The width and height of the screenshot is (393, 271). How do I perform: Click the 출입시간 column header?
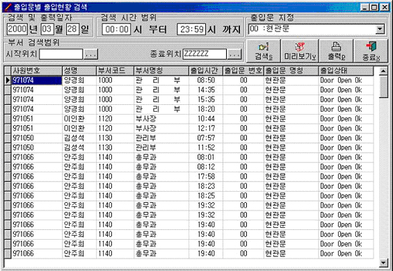tap(206, 71)
